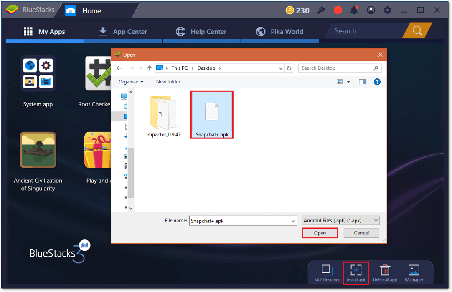Select the Home tab
This screenshot has width=452, height=292.
click(x=98, y=11)
